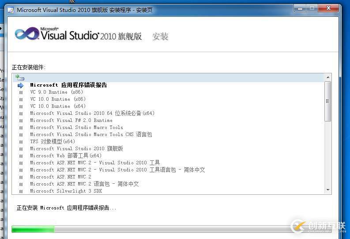
Task: Click the 安装 heading next to the logo
Action: tap(160, 37)
